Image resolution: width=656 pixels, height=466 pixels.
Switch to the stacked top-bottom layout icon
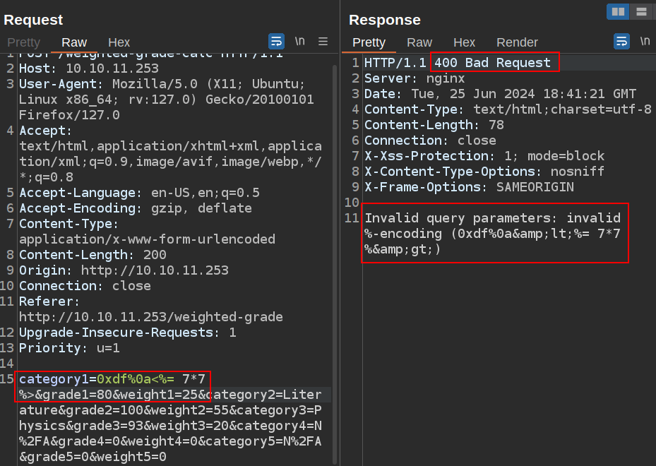coord(641,11)
